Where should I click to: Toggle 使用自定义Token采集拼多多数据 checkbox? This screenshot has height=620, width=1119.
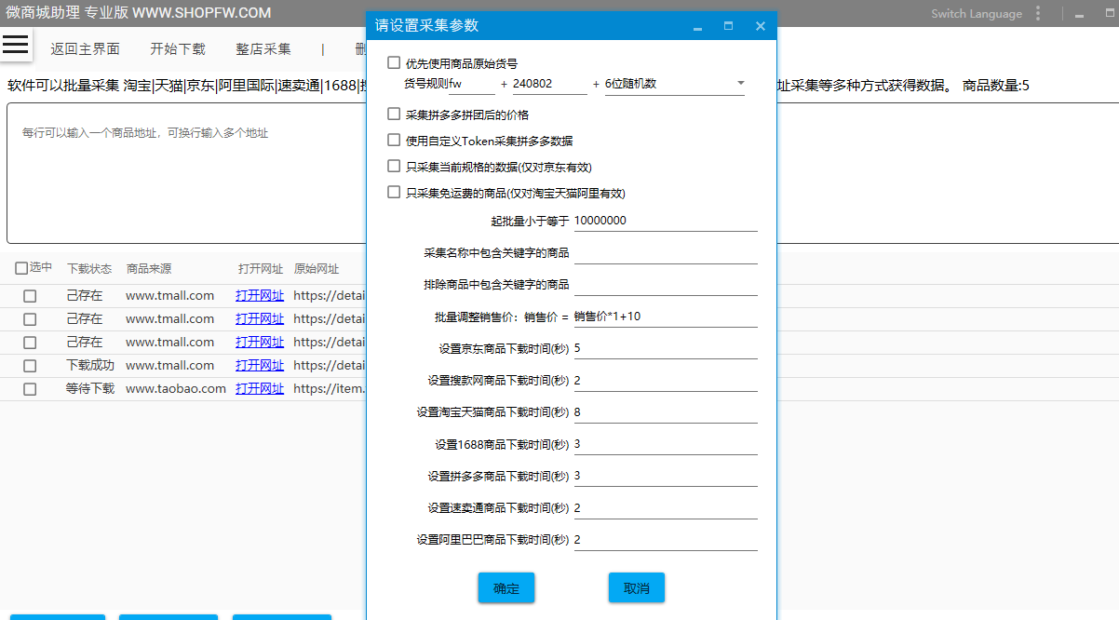coord(394,141)
